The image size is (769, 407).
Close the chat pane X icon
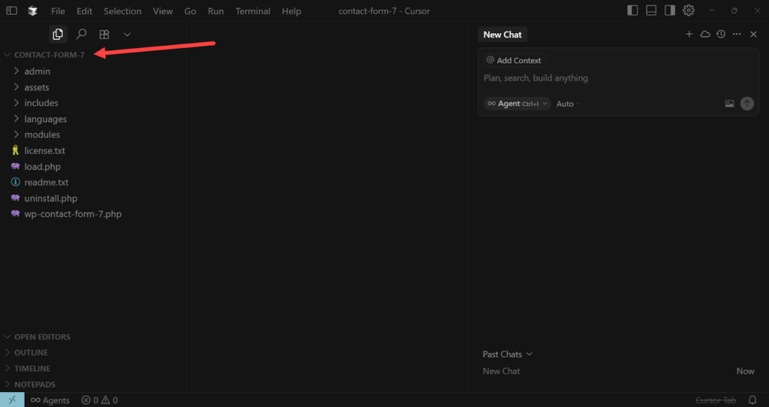coord(754,34)
